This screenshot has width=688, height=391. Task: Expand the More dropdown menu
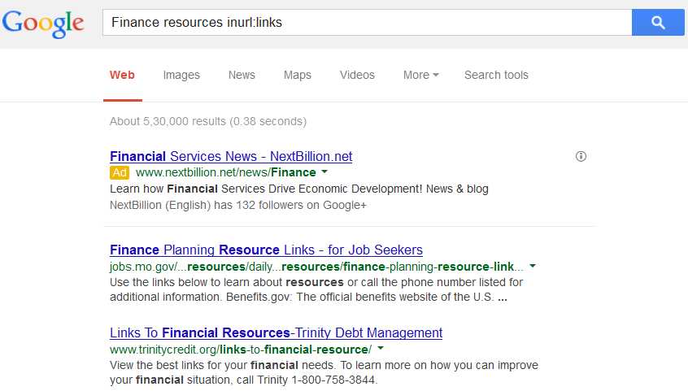click(420, 75)
